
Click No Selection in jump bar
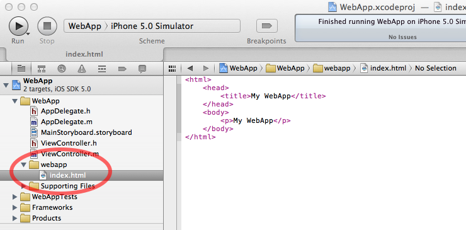(435, 68)
